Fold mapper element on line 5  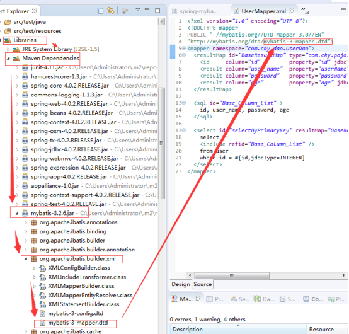click(x=184, y=49)
